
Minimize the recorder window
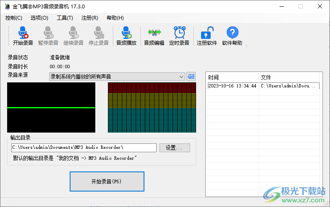(282, 7)
